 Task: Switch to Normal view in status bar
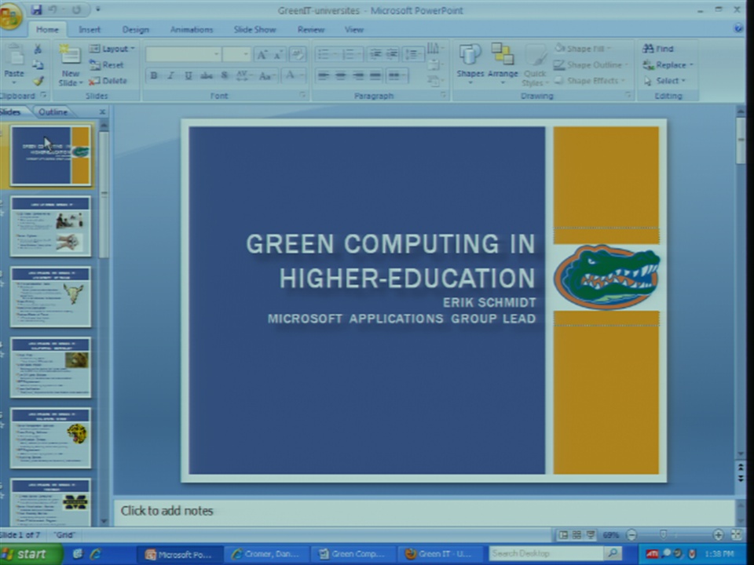[564, 534]
